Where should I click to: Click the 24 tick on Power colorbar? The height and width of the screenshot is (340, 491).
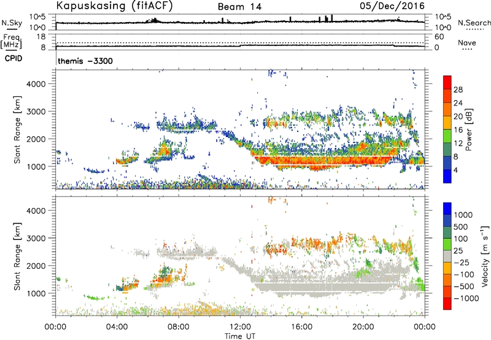[458, 103]
